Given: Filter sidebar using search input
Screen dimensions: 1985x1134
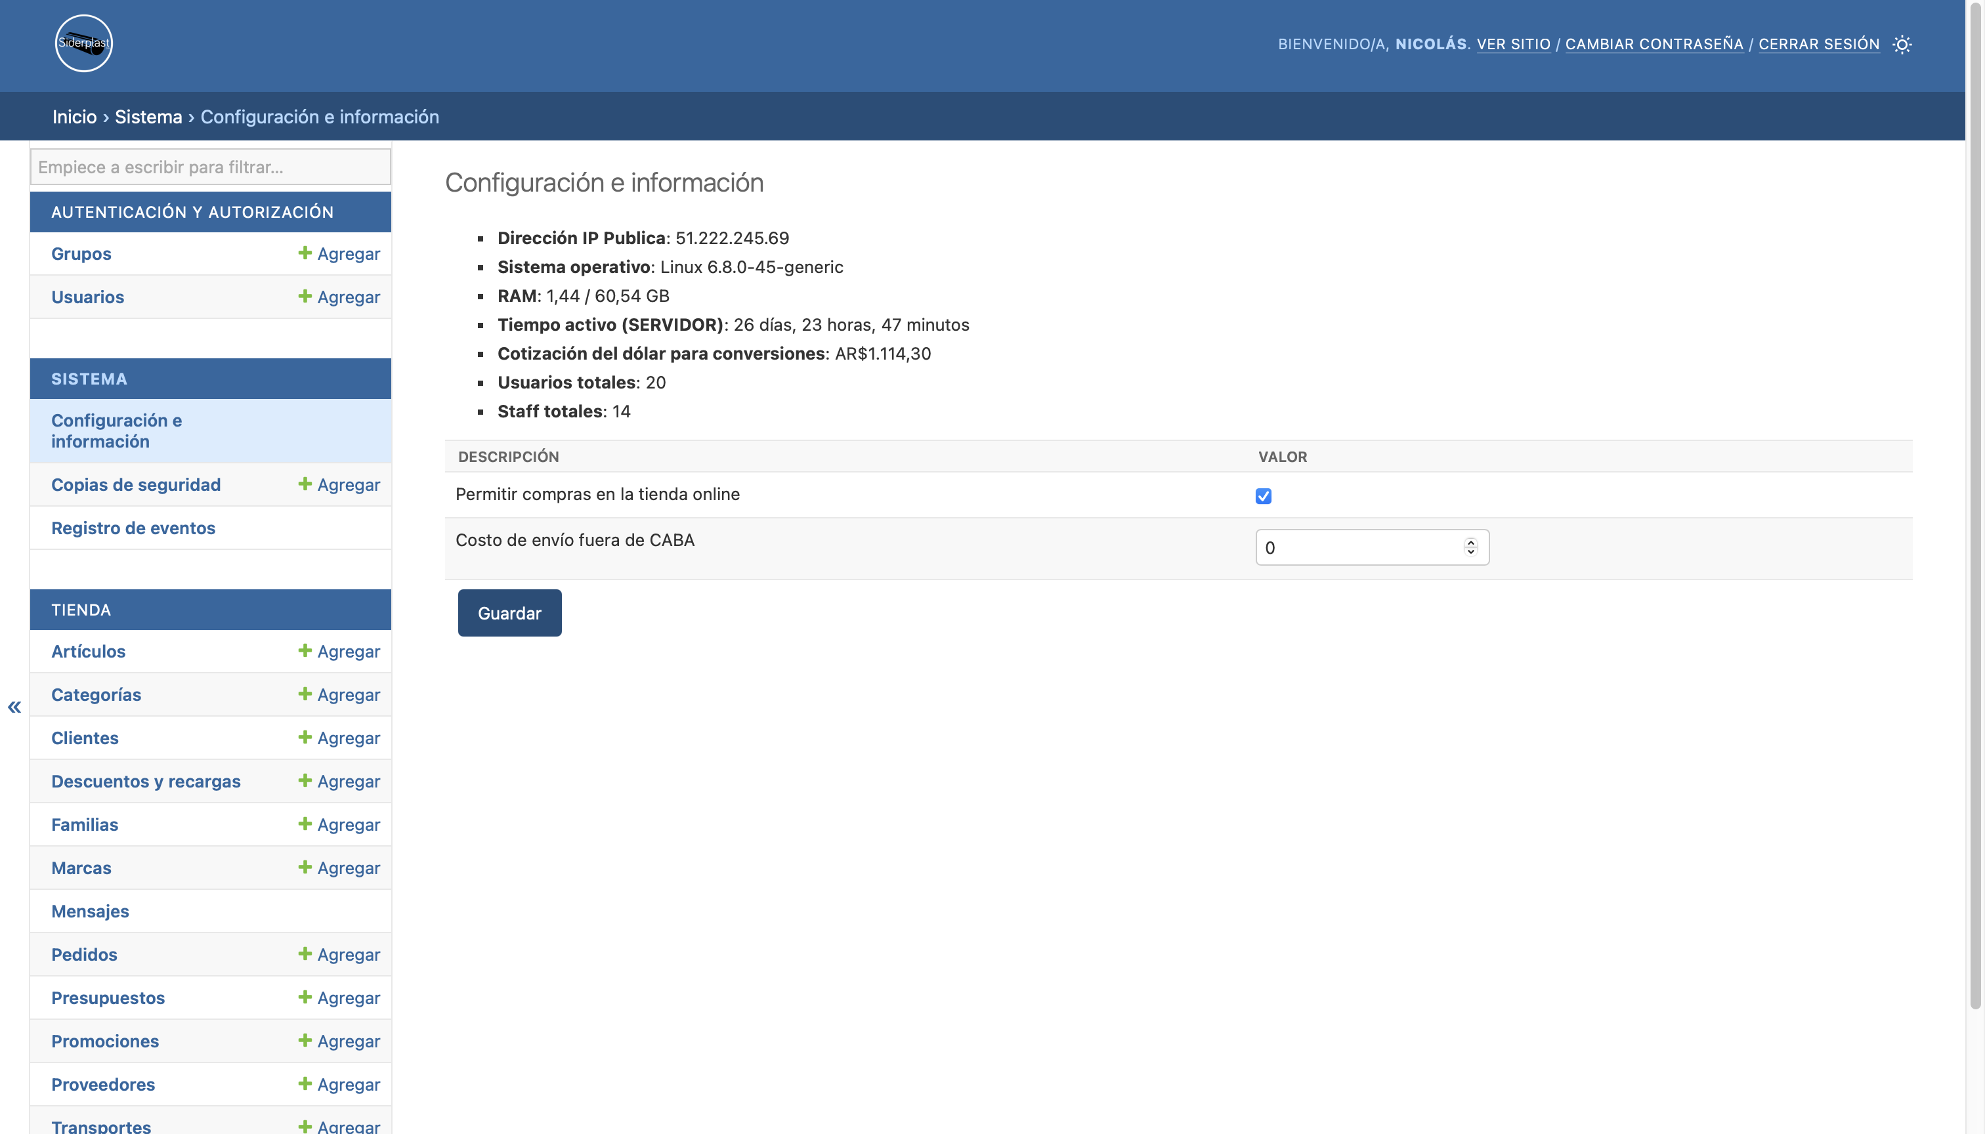Looking at the screenshot, I should (210, 165).
